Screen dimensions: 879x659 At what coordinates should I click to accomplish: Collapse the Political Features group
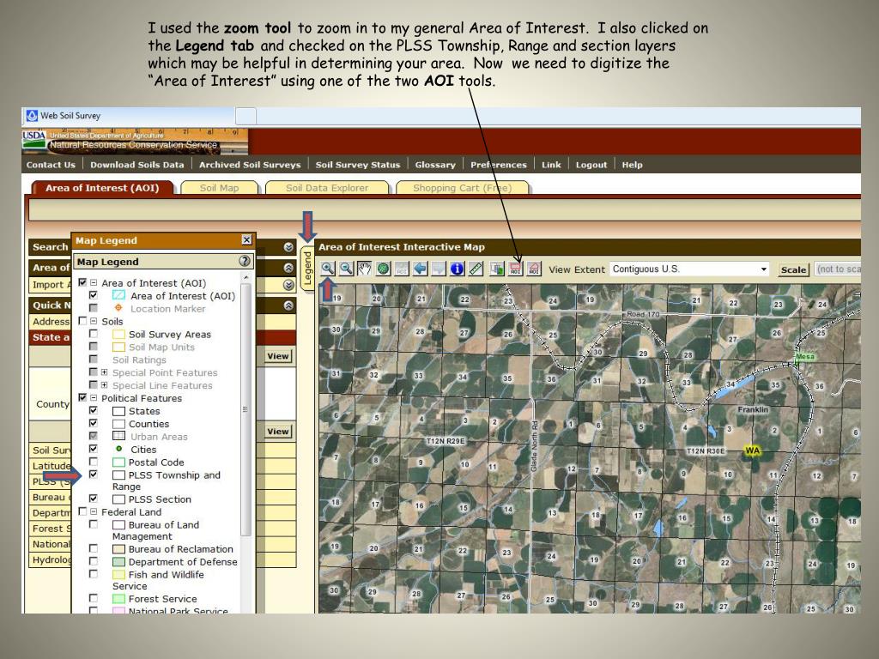coord(94,398)
